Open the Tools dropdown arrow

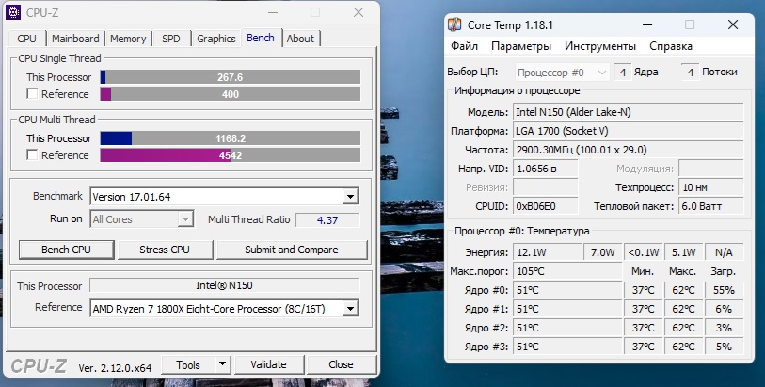point(222,364)
